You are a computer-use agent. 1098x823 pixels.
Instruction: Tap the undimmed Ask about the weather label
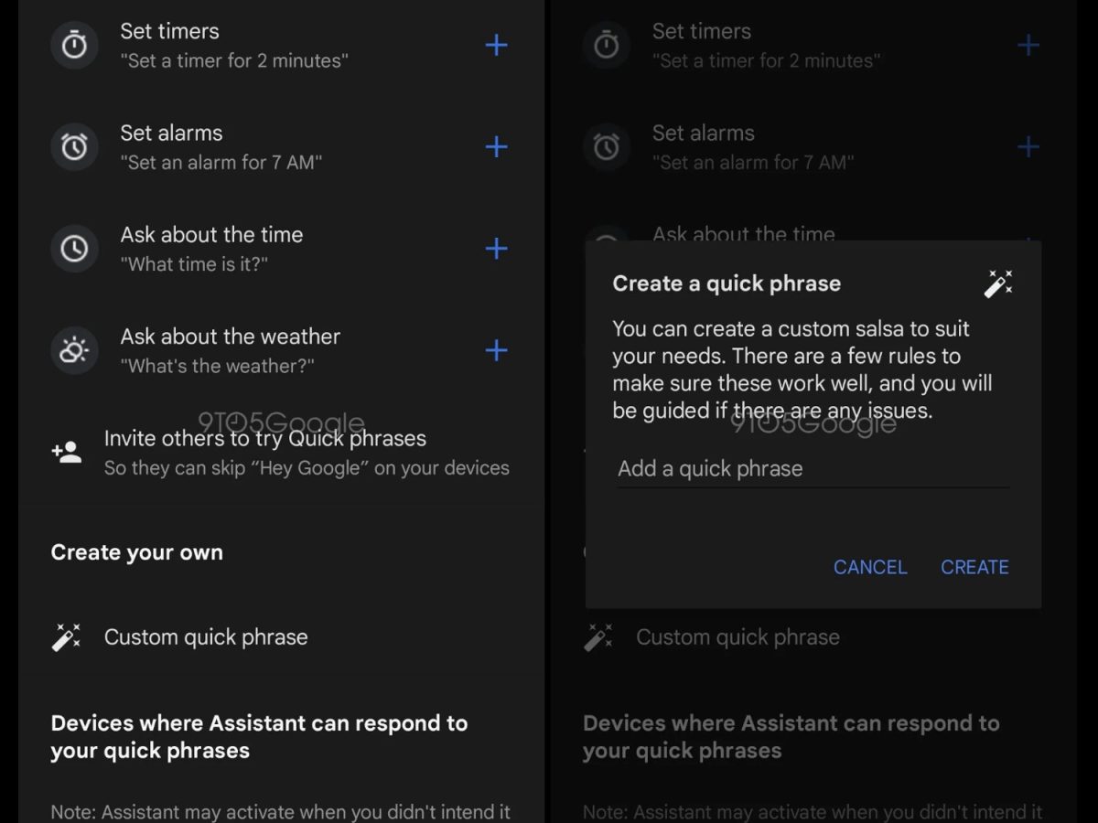click(230, 337)
